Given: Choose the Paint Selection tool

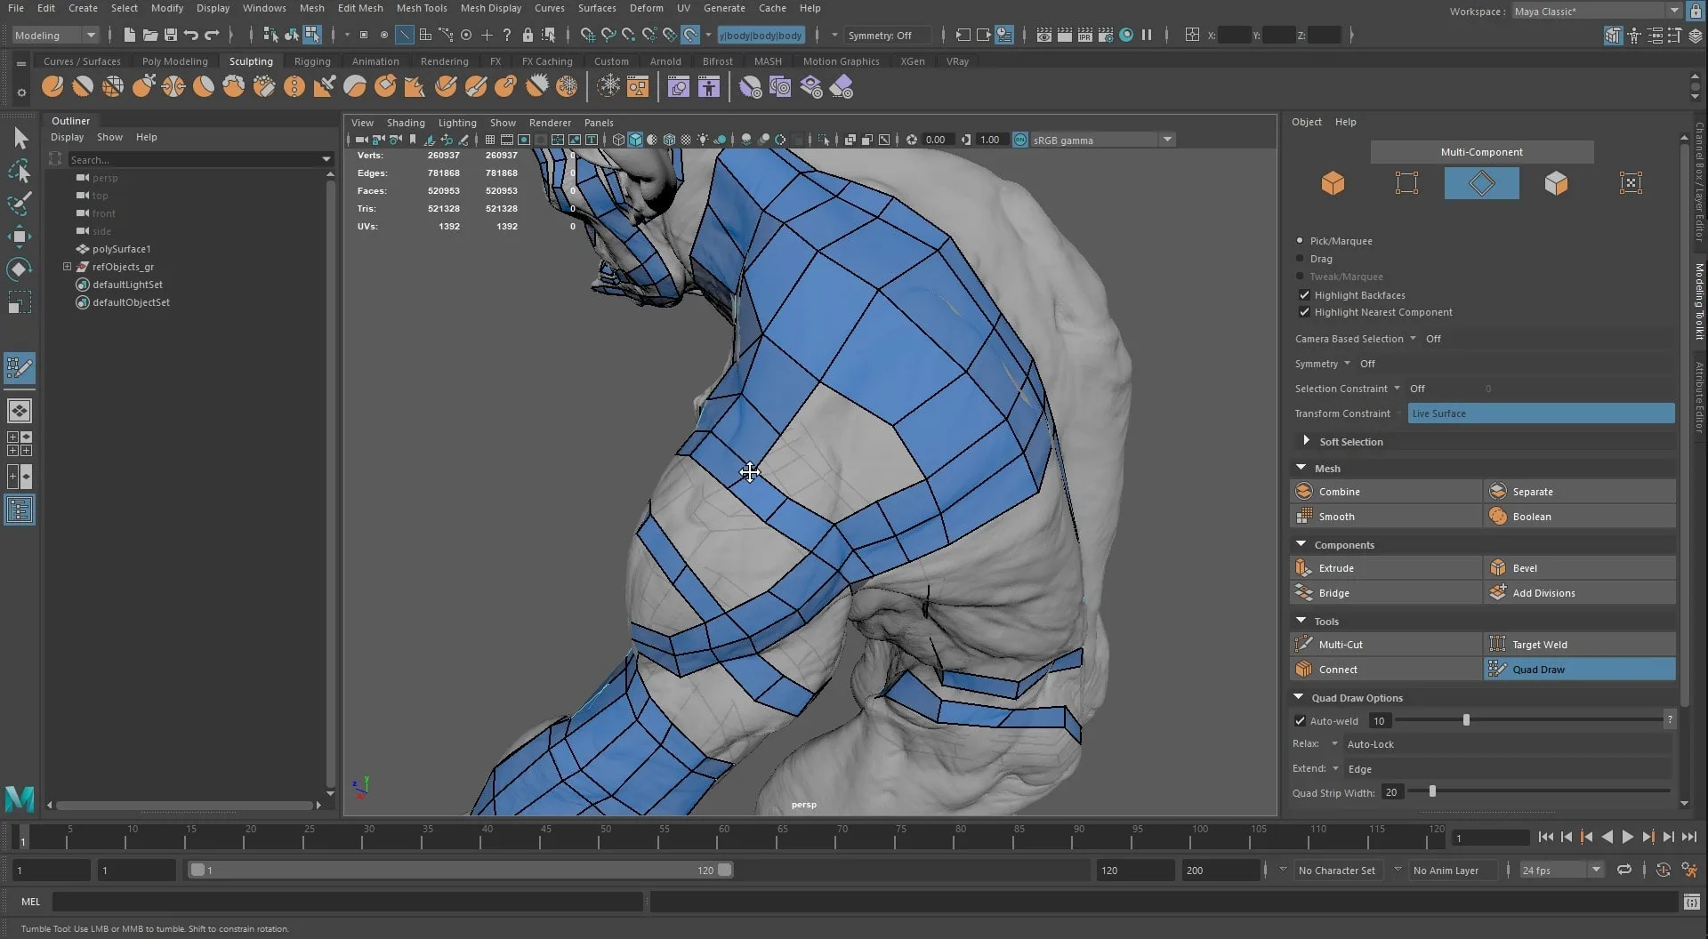Looking at the screenshot, I should coord(20,204).
